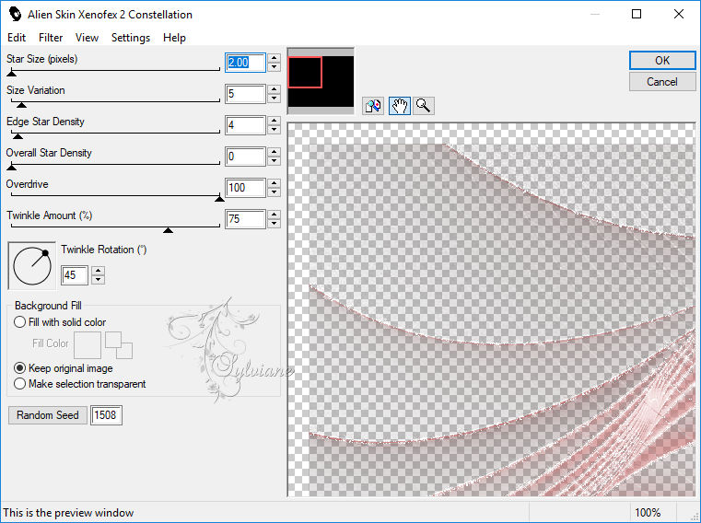Click the Size Variation value field

pos(245,94)
